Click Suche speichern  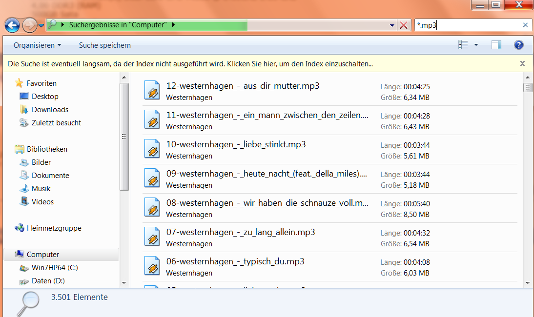(104, 45)
